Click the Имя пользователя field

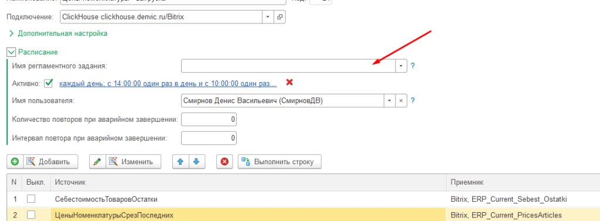[x=283, y=101]
